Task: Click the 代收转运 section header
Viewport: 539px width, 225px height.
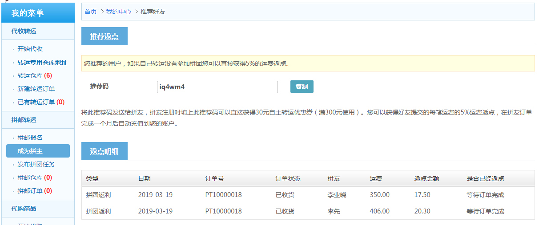Action: [24, 31]
